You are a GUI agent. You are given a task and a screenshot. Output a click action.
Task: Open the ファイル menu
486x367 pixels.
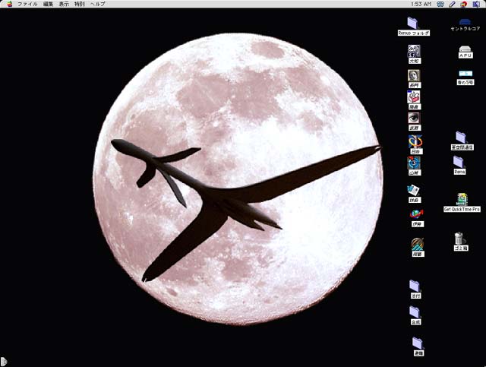[x=27, y=4]
